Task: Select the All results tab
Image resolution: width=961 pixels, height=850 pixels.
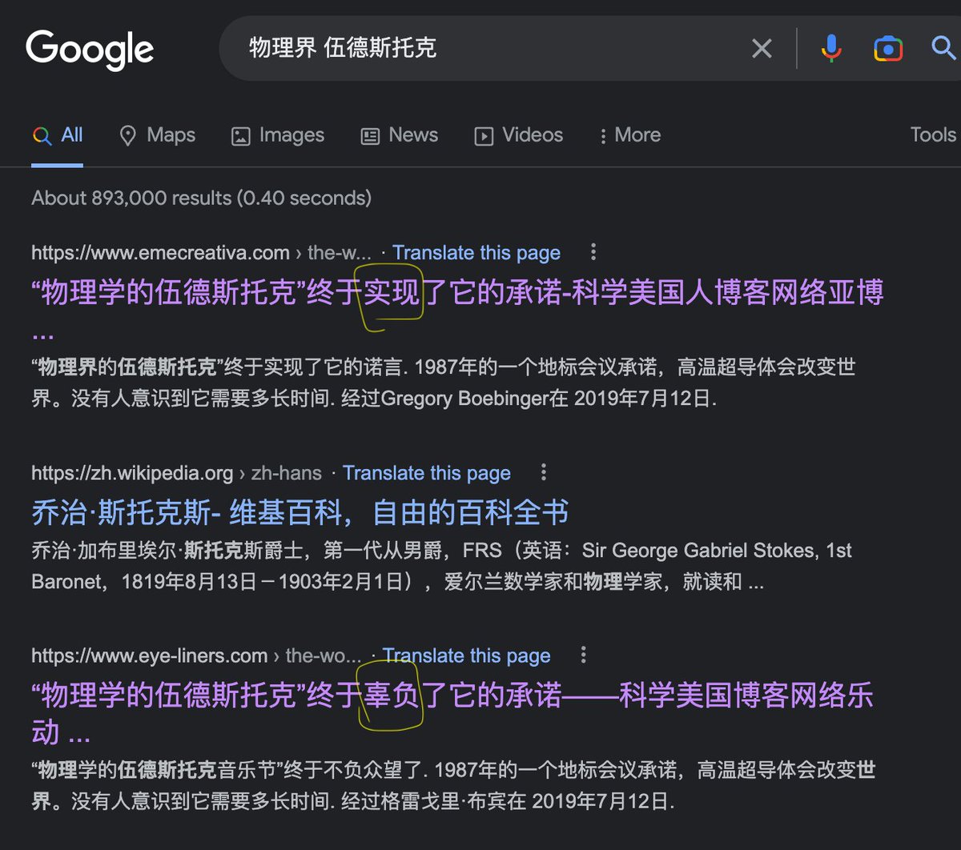Action: pyautogui.click(x=58, y=135)
